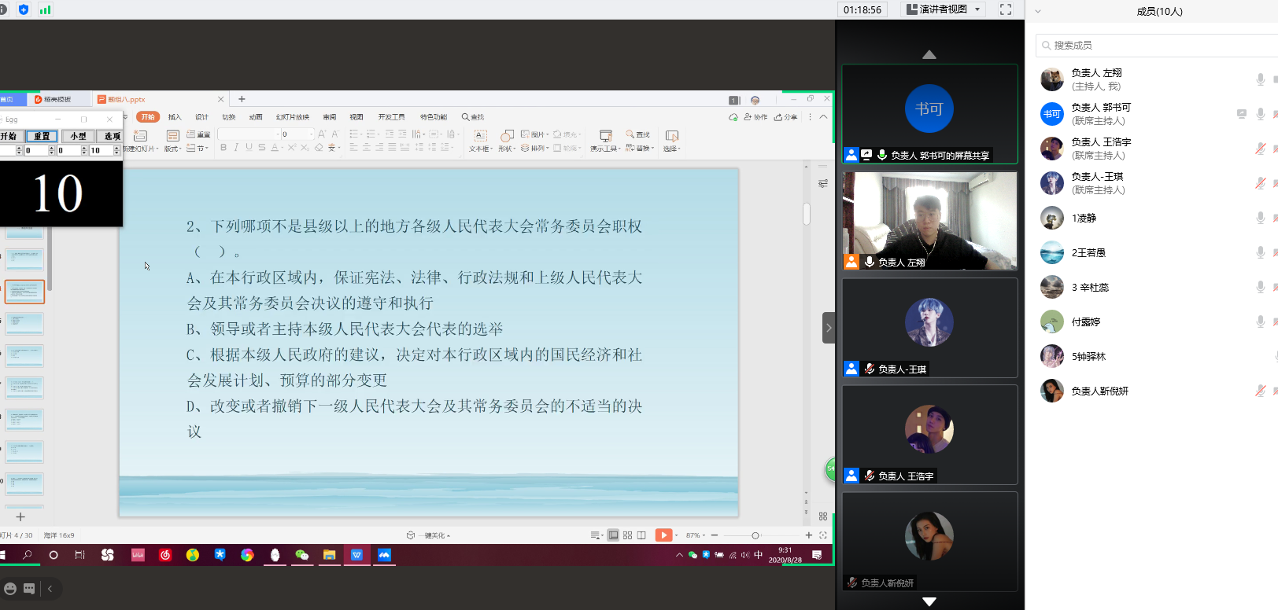The width and height of the screenshot is (1278, 610).
Task: Click the 文本框 text box tool
Action: (480, 141)
